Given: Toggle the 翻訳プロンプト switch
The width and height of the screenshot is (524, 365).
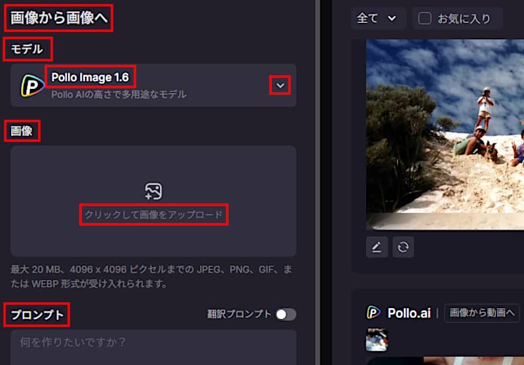Looking at the screenshot, I should (286, 314).
